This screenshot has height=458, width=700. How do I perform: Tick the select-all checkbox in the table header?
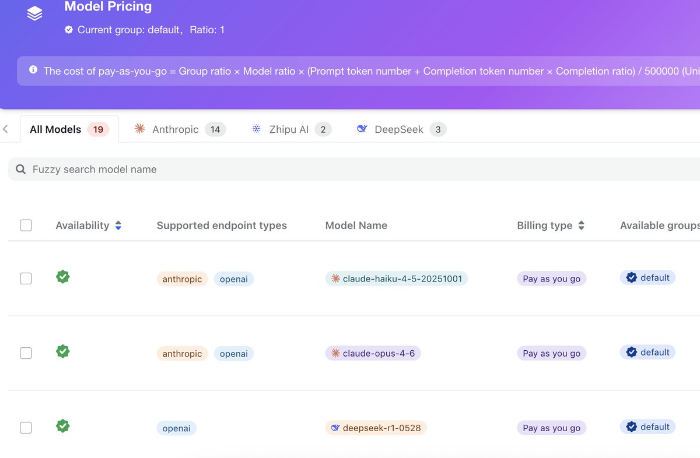click(26, 225)
